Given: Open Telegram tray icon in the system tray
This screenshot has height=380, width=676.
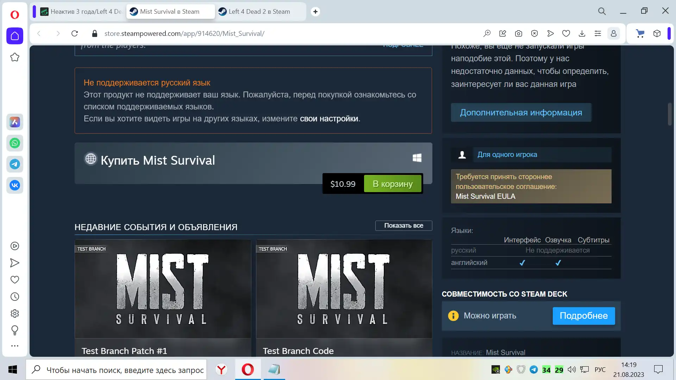Looking at the screenshot, I should tap(534, 369).
